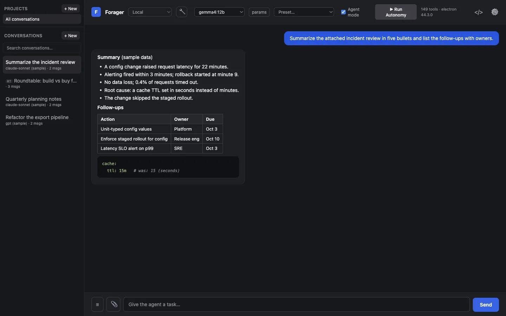Click the 149 tools electron status text
Screen dimensions: 506x316
439,12
